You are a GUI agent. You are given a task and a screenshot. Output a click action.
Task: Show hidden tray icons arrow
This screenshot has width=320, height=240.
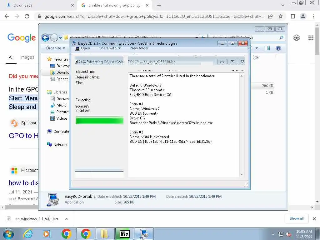click(x=273, y=234)
